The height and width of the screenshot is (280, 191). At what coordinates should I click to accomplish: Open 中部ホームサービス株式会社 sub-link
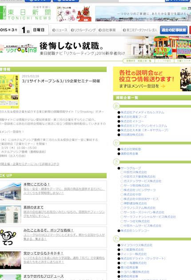(143, 226)
